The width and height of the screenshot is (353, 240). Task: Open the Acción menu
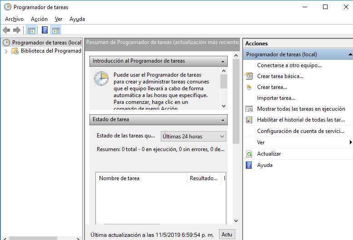[39, 19]
